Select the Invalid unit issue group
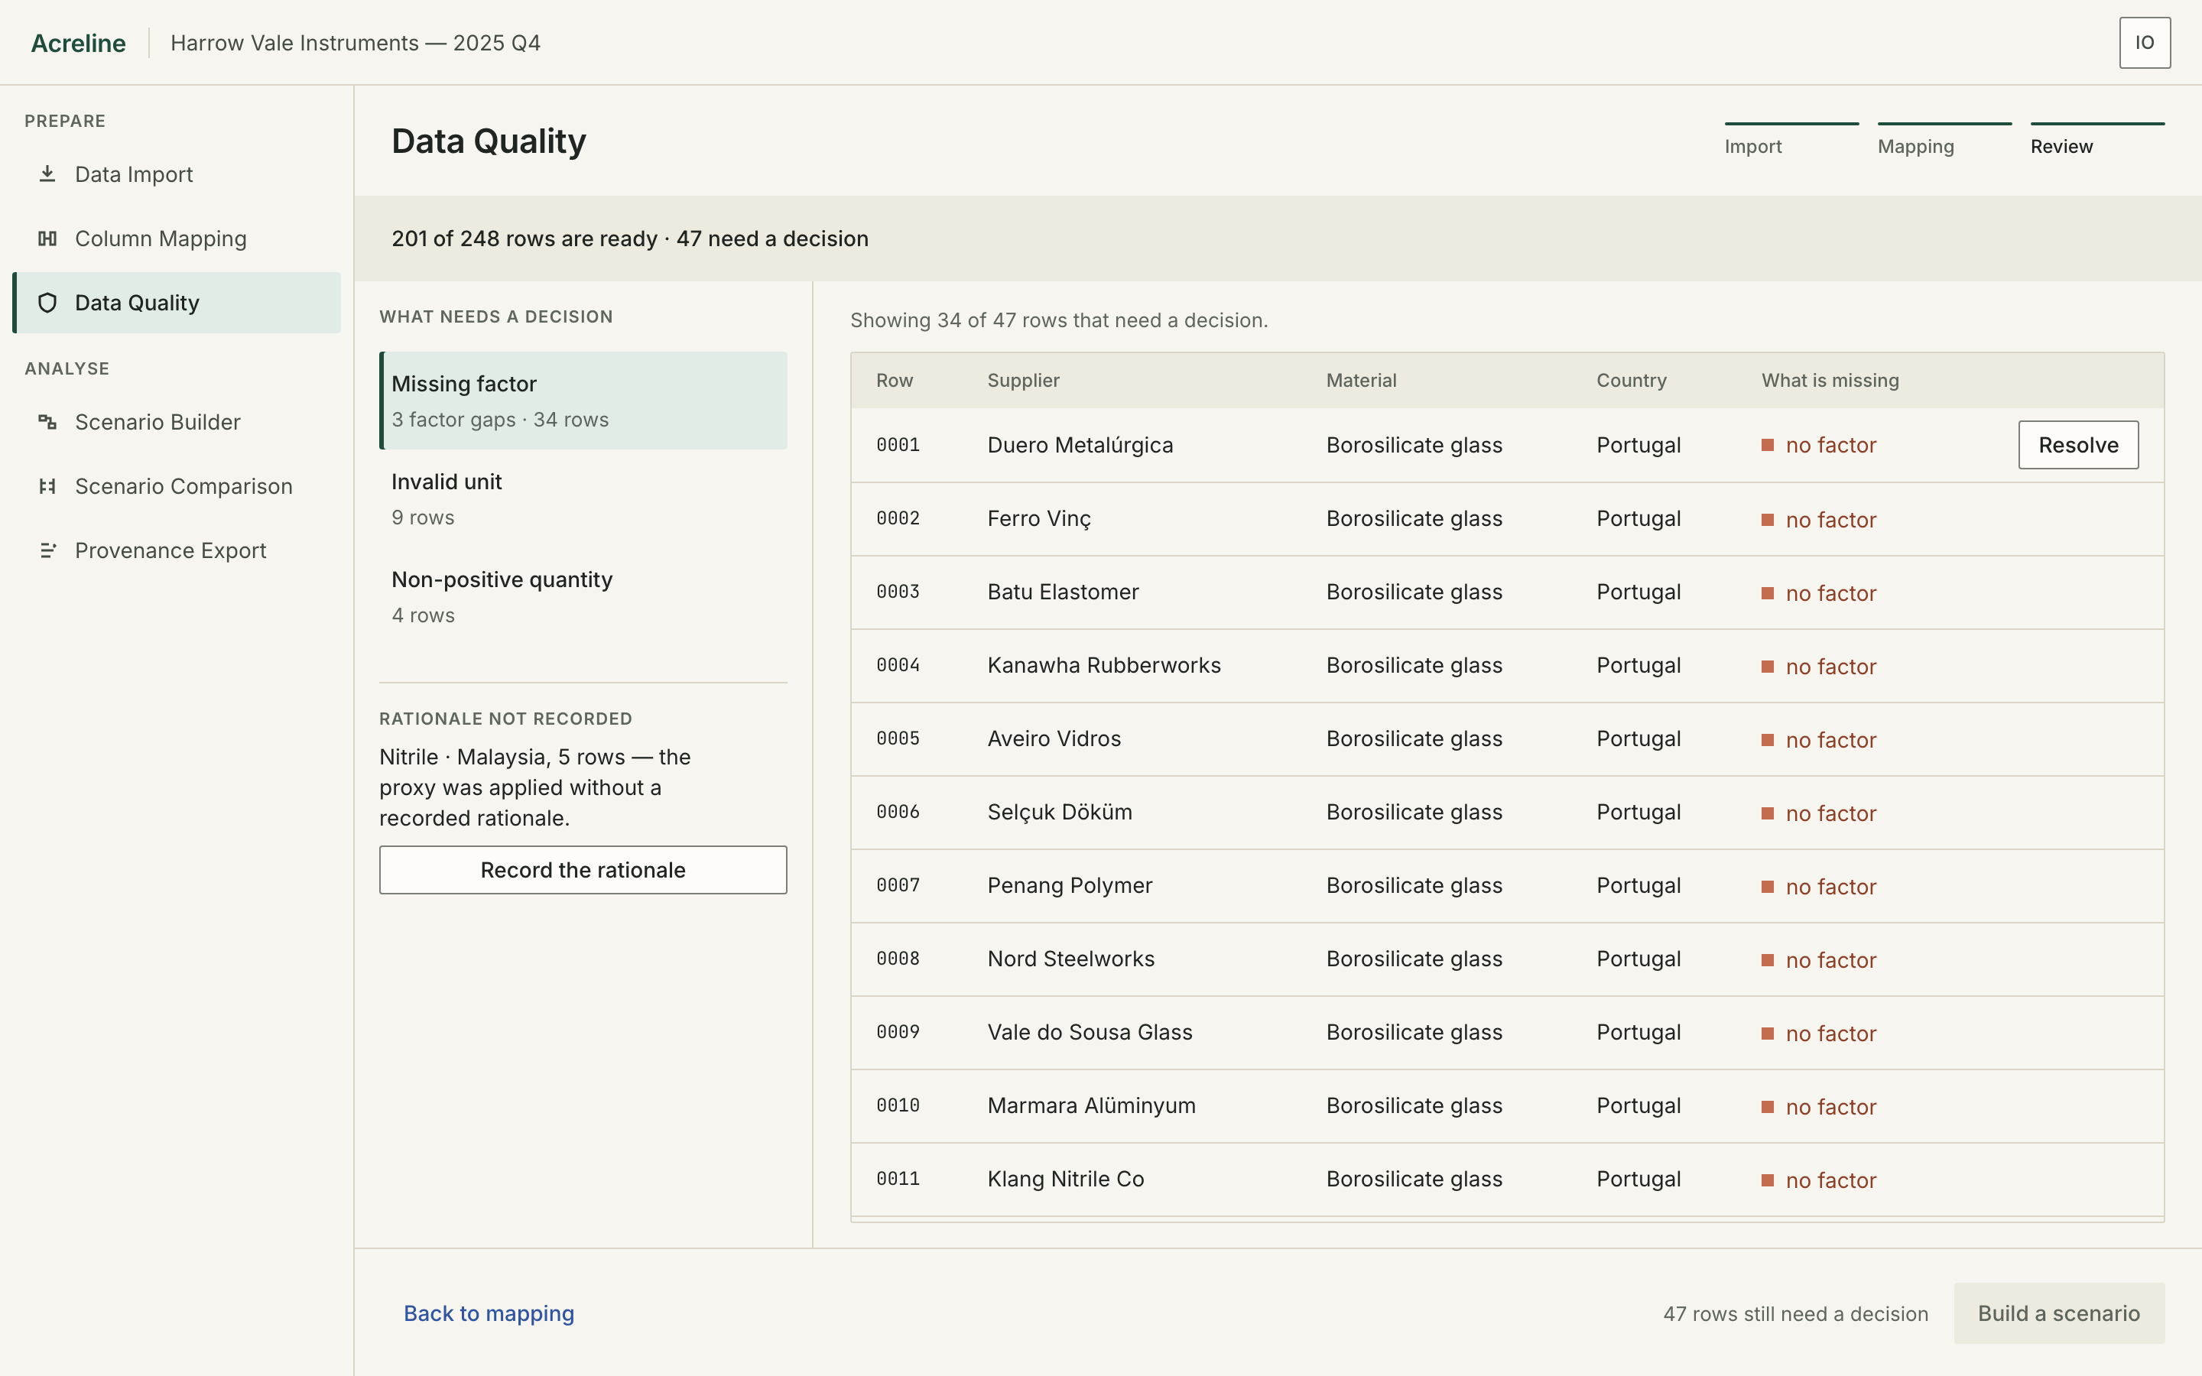This screenshot has height=1376, width=2202. (x=583, y=498)
